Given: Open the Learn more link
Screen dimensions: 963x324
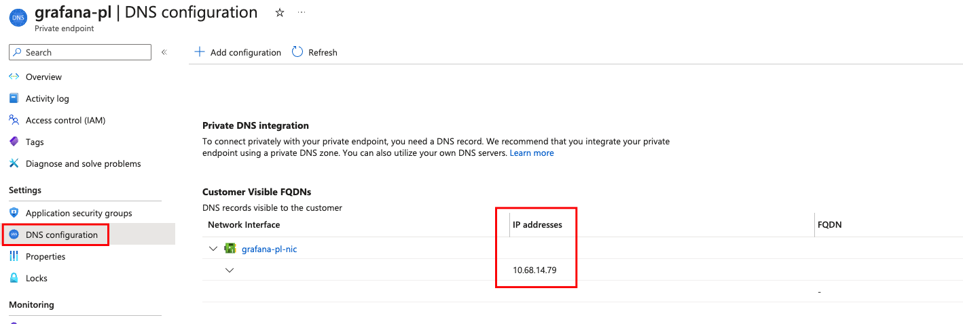Looking at the screenshot, I should 532,153.
